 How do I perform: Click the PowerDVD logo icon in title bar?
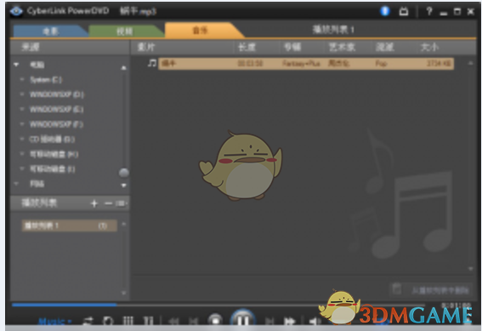click(x=16, y=11)
